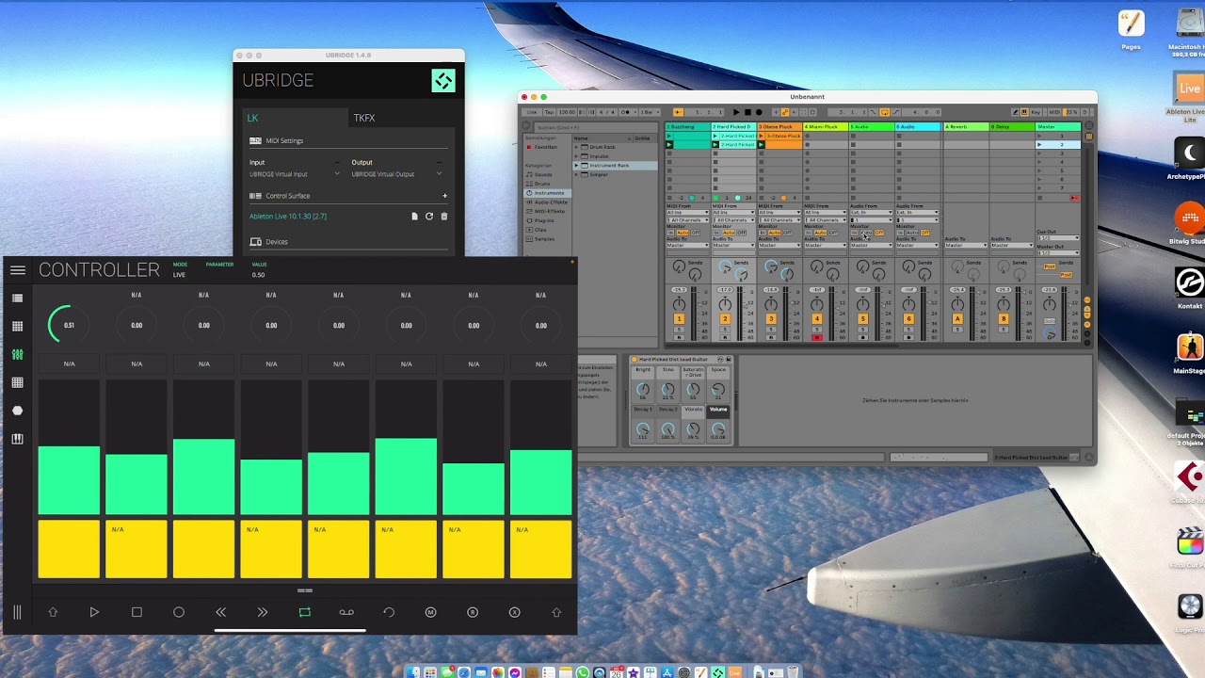Viewport: 1205px width, 678px height.
Task: Click the circled X button in Controller
Action: tap(514, 612)
